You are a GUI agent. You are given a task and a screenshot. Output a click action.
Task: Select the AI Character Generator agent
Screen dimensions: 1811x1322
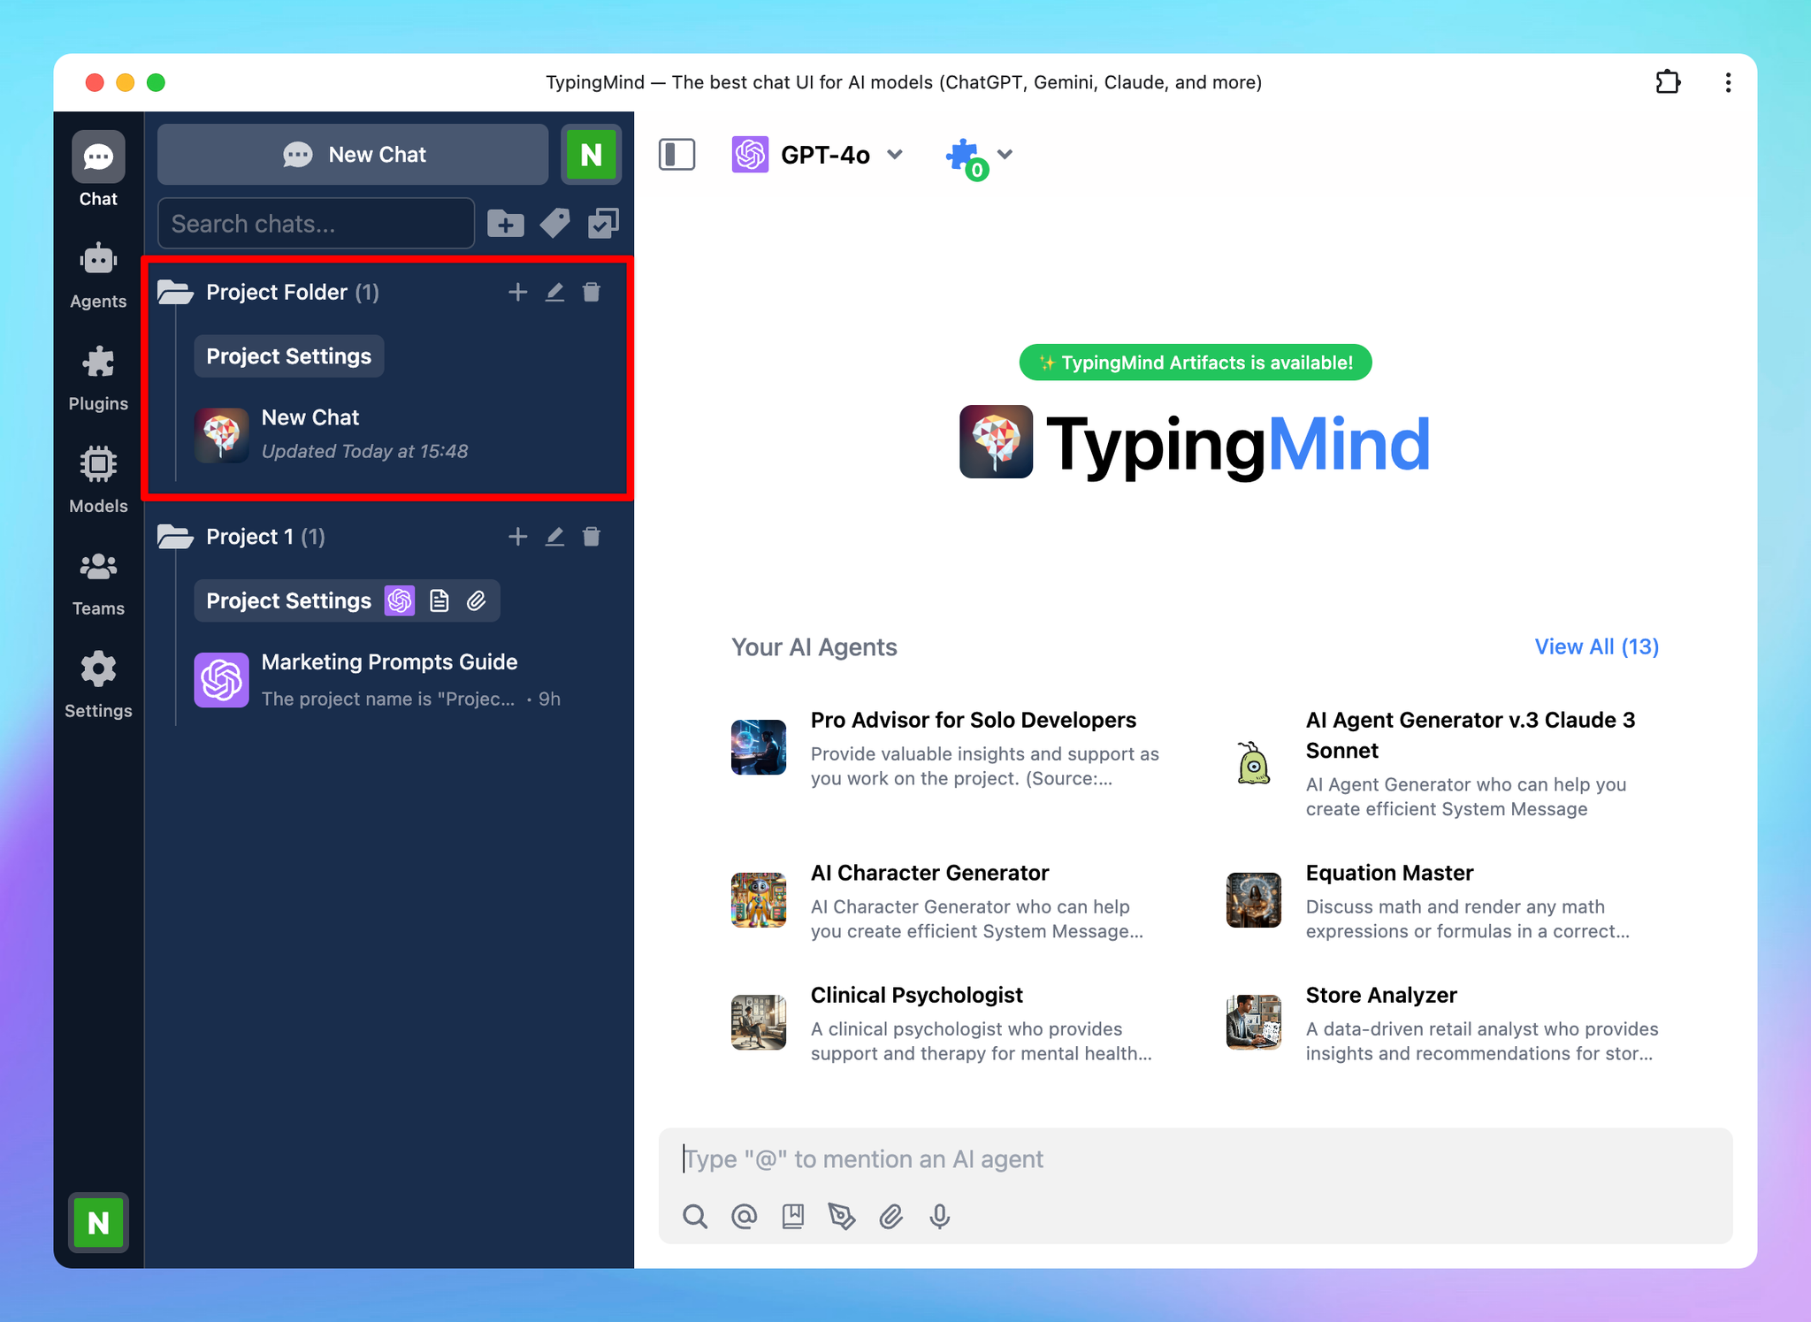[946, 901]
